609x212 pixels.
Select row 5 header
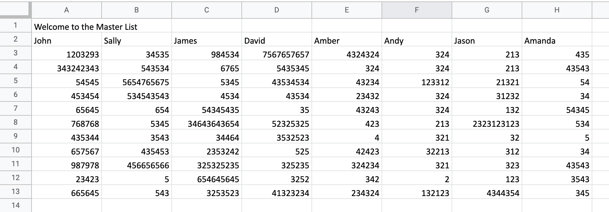pos(16,81)
